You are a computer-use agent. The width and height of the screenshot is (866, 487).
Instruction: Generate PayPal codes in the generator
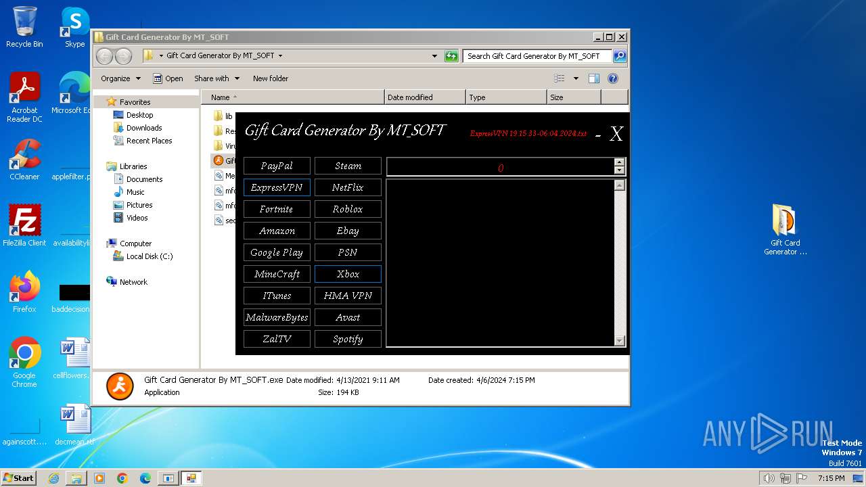277,166
